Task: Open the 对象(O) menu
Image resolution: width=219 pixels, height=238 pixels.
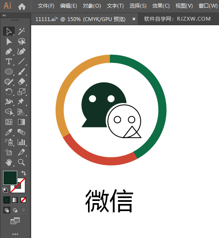Action: 92,6
